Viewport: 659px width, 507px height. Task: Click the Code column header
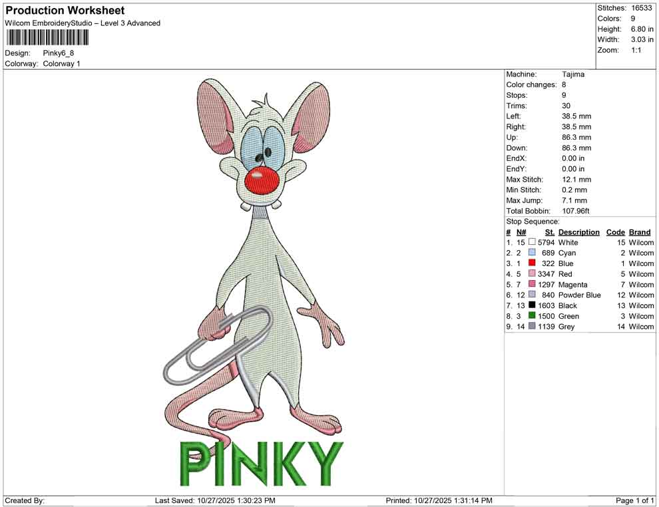click(615, 232)
